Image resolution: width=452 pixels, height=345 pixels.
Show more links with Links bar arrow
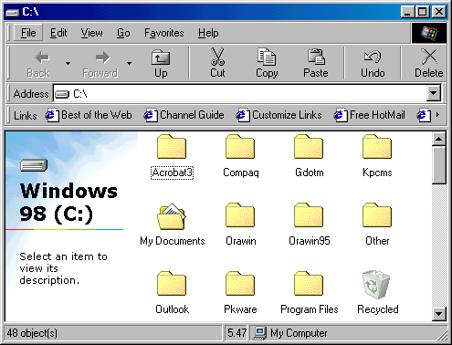(437, 115)
